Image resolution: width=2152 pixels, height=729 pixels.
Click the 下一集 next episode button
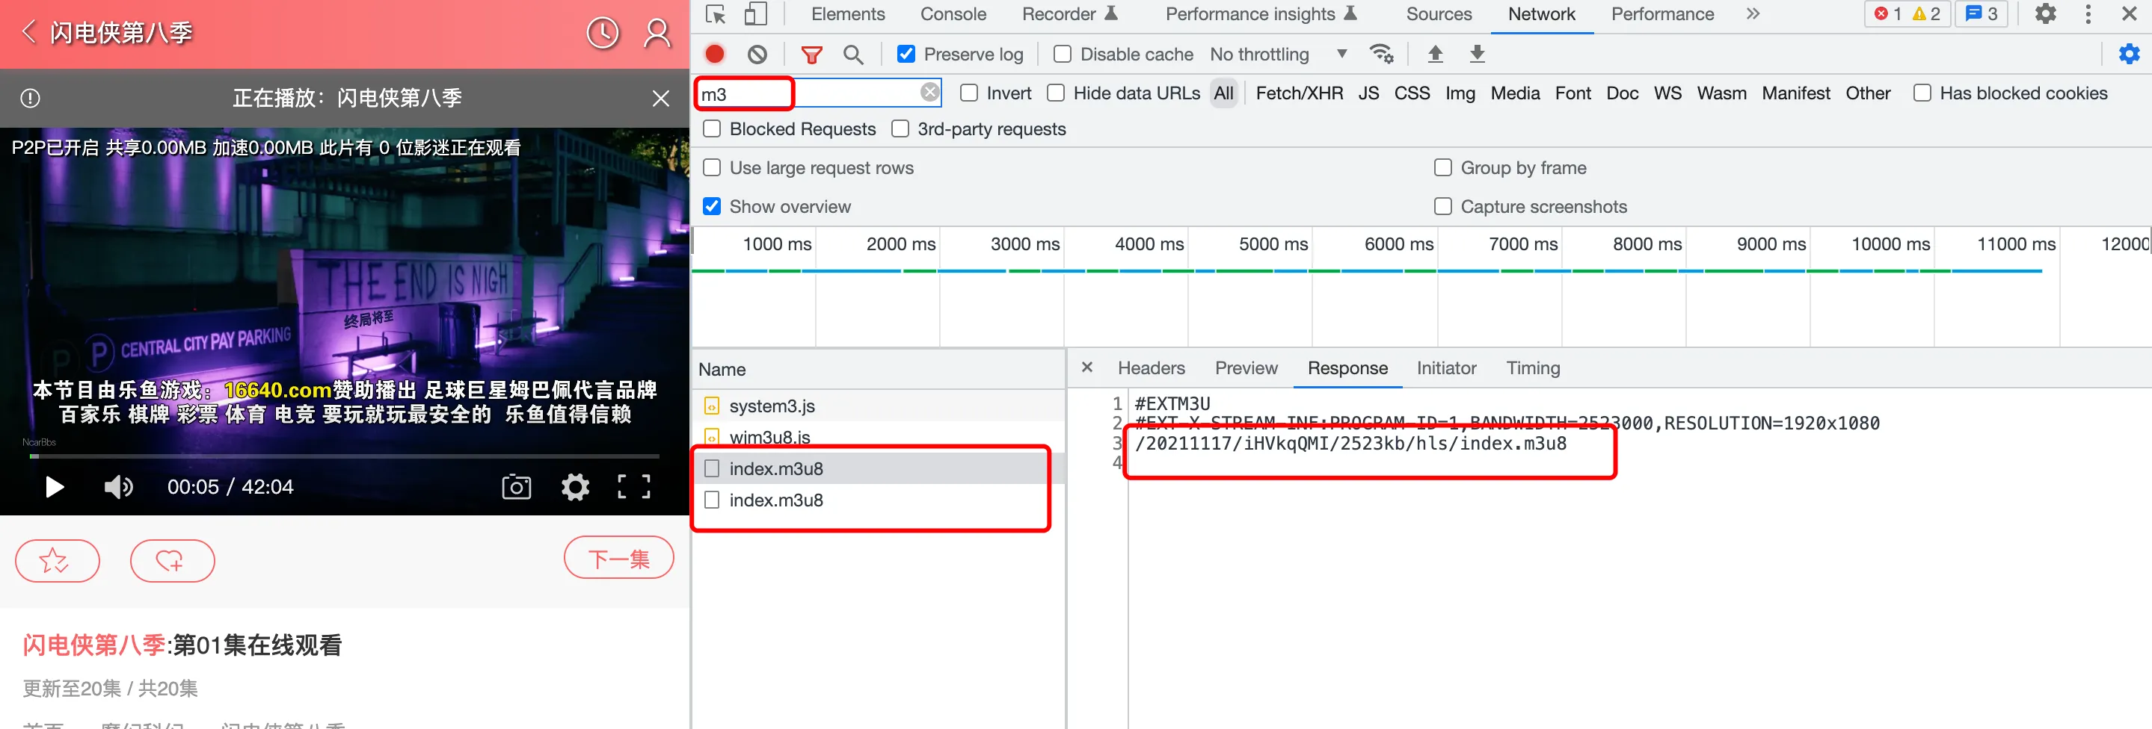[x=618, y=558]
